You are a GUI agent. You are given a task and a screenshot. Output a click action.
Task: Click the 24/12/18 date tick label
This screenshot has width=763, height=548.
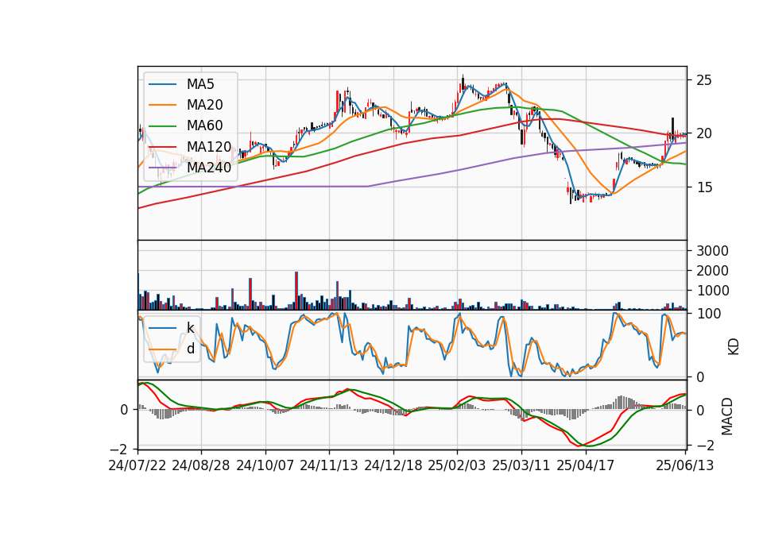click(x=393, y=465)
